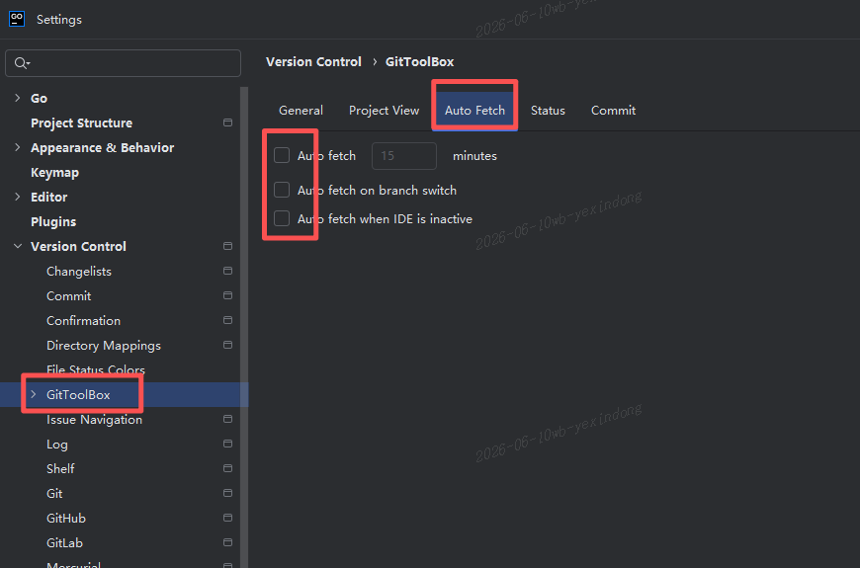Screen dimensions: 860x568
Task: Open Shelf settings
Action: [60, 468]
